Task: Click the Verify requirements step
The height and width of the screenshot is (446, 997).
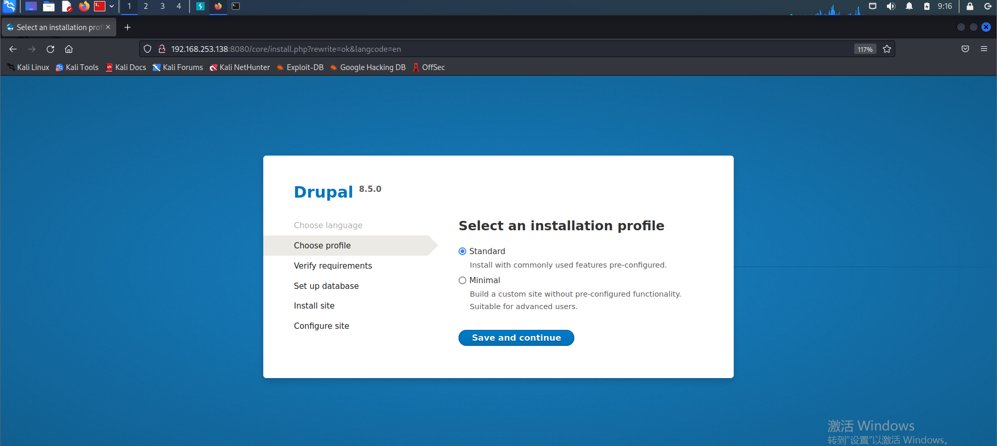Action: click(333, 266)
